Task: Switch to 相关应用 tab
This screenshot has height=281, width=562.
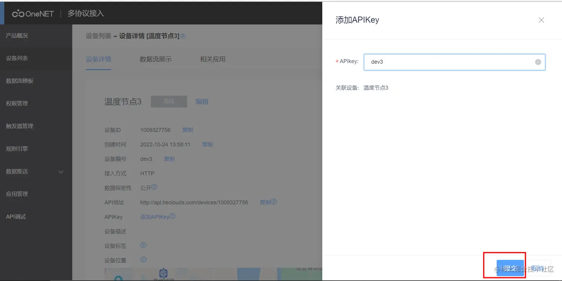Action: pyautogui.click(x=213, y=59)
